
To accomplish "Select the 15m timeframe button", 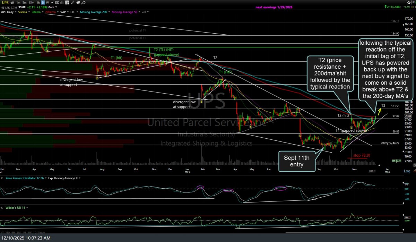I will click(32, 2).
